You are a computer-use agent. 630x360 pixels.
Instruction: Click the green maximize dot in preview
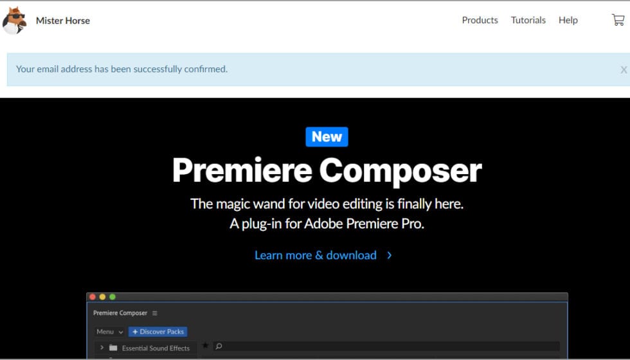[x=112, y=297]
